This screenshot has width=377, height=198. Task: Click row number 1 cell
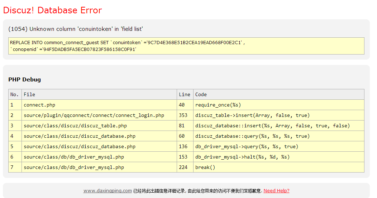15,105
